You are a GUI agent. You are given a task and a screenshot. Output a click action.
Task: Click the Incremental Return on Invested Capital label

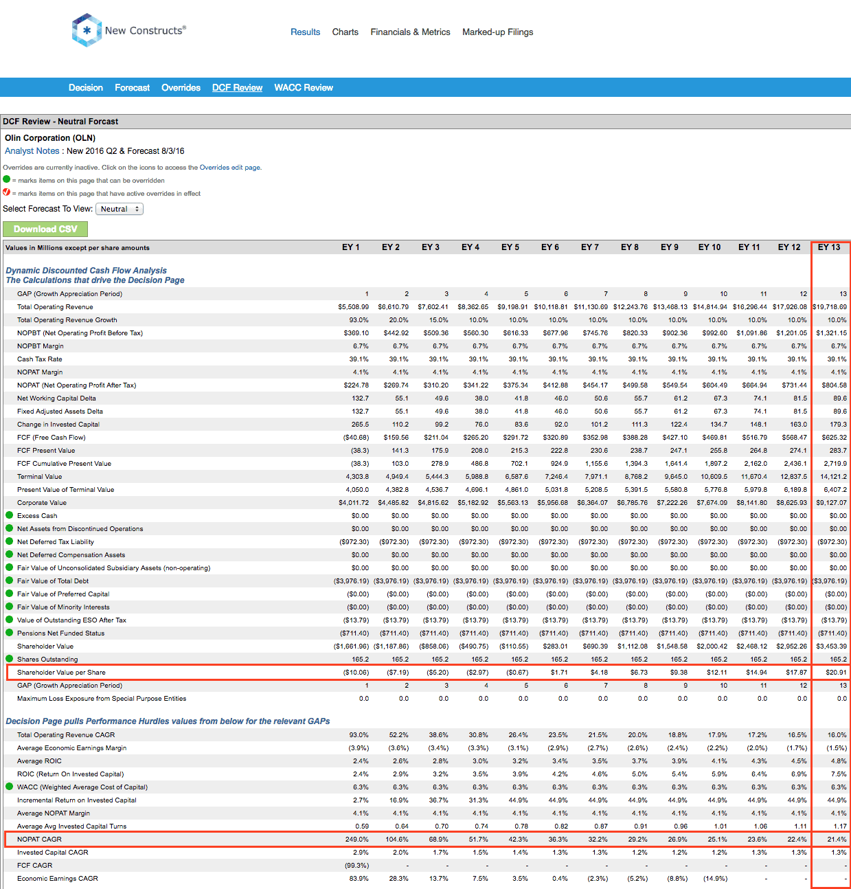pyautogui.click(x=77, y=800)
